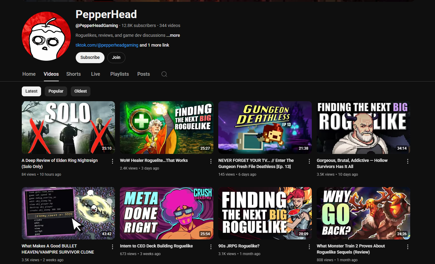Screen dimensions: 435x264
Task: Click '3.5K views • 2 weeks ago' text
Action: tap(43, 260)
